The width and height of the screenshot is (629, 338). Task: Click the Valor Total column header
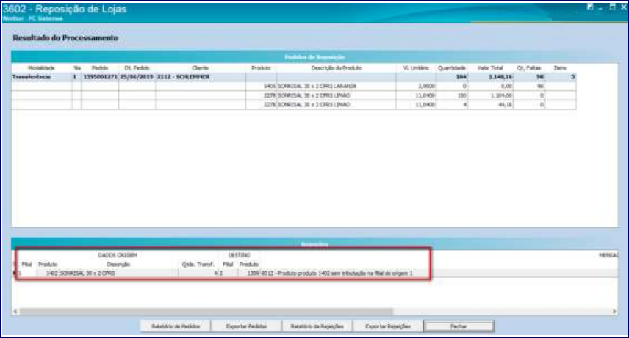(x=490, y=68)
